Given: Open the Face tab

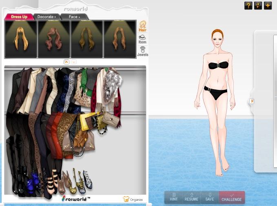Looking at the screenshot, I should click(74, 17).
